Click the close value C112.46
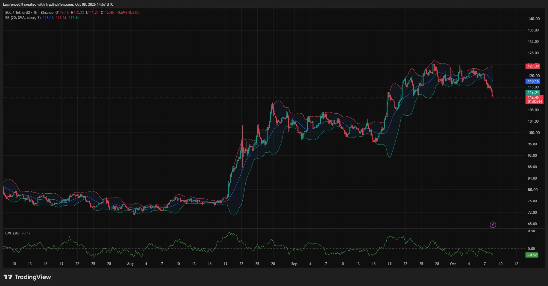This screenshot has width=548, height=286. [107, 13]
